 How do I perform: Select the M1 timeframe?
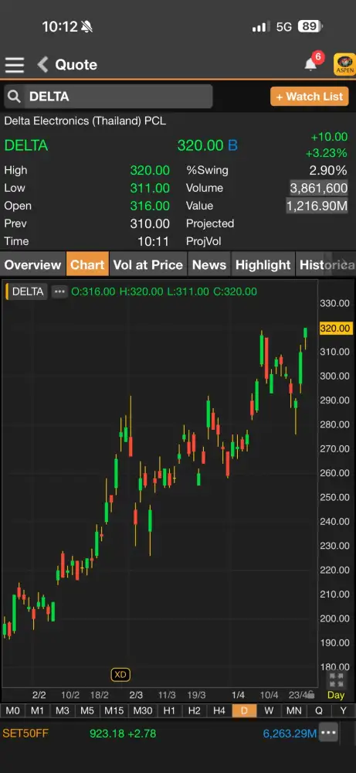[37, 710]
